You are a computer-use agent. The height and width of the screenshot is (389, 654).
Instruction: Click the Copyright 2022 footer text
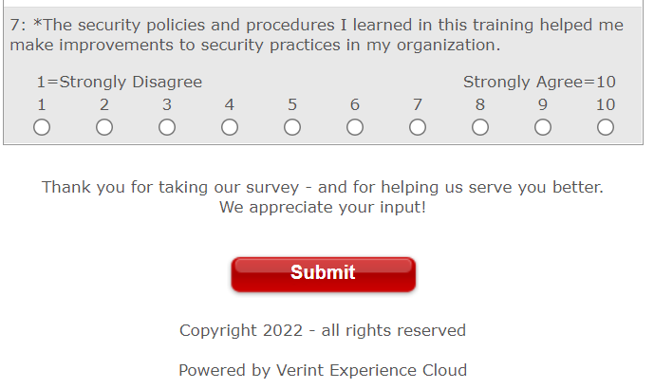pos(323,330)
